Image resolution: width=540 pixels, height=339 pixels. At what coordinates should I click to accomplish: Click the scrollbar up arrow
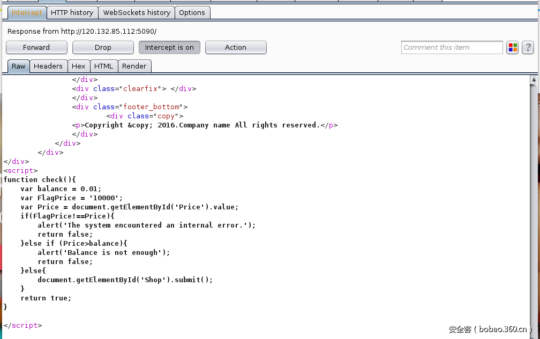pos(534,79)
